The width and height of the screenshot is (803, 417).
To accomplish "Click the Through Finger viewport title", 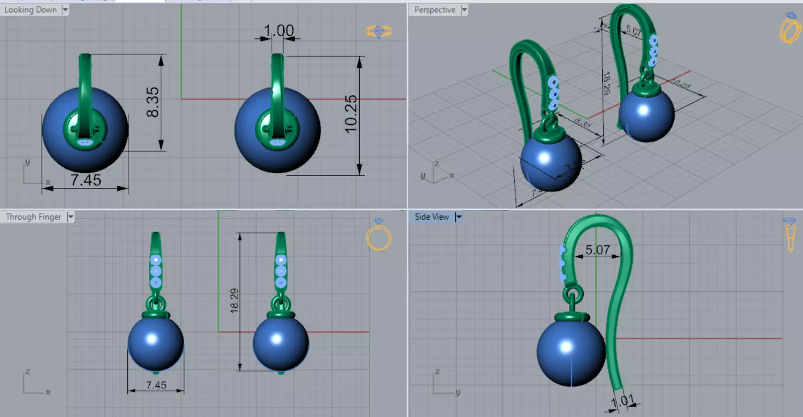I will [33, 217].
